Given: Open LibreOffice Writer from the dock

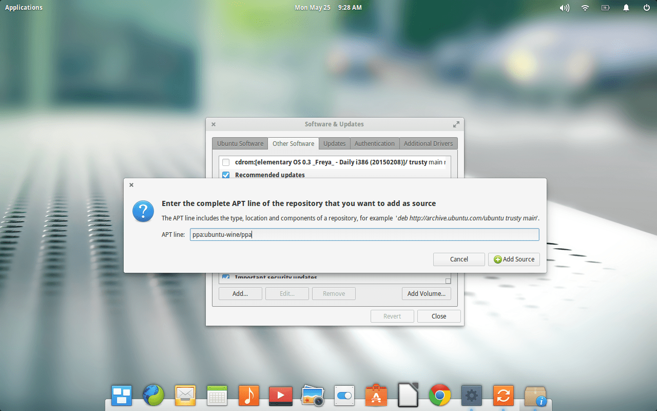Looking at the screenshot, I should coord(408,395).
